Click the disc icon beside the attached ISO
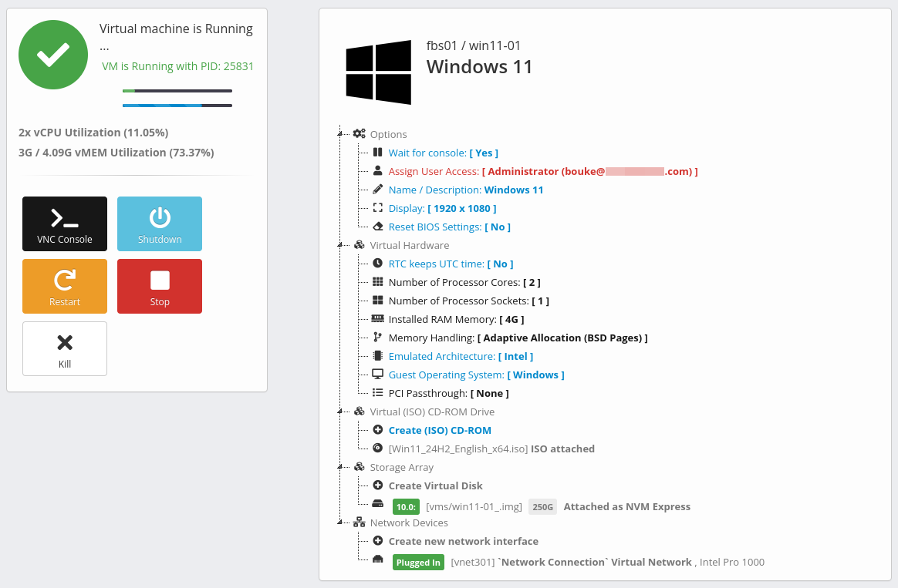898x588 pixels. coord(377,448)
